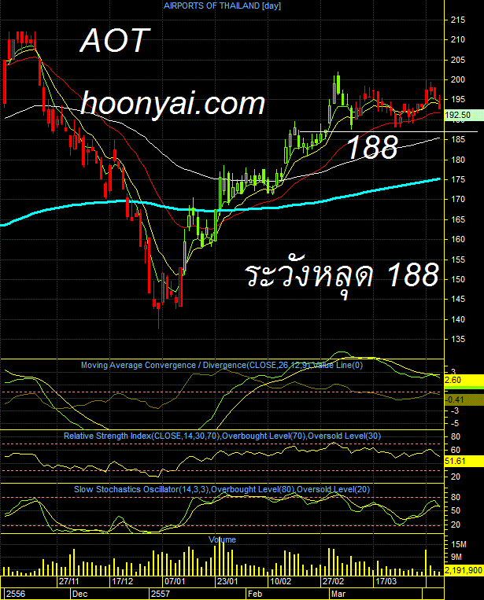Click the 10/02 date label

[x=281, y=581]
